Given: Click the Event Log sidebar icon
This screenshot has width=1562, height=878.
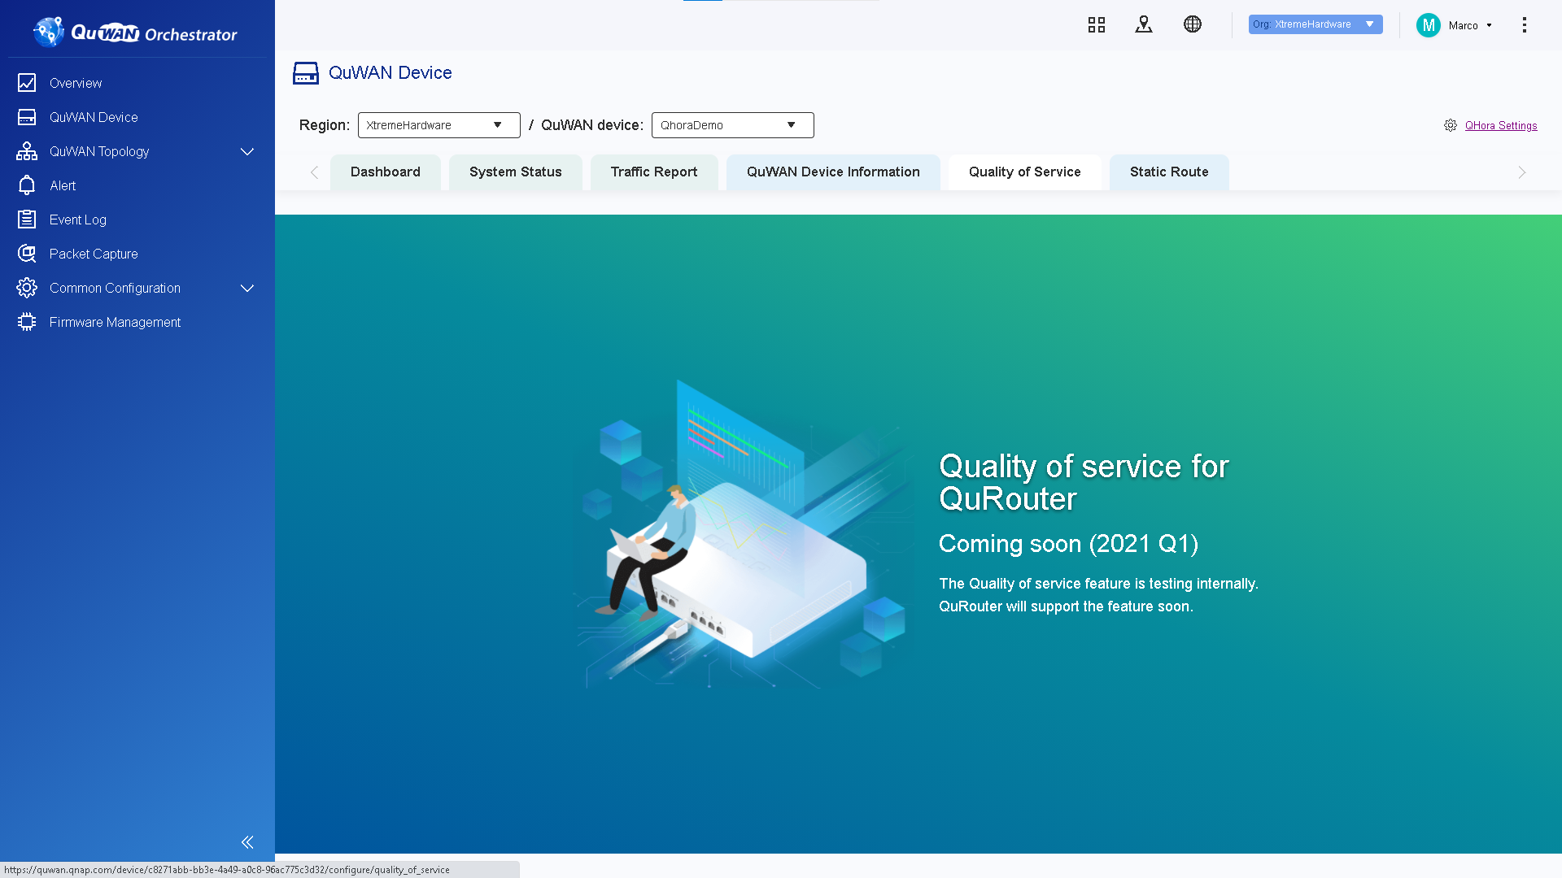Looking at the screenshot, I should point(27,219).
